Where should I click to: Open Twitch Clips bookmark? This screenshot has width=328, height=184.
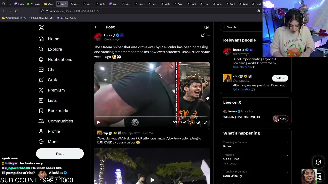42,18
